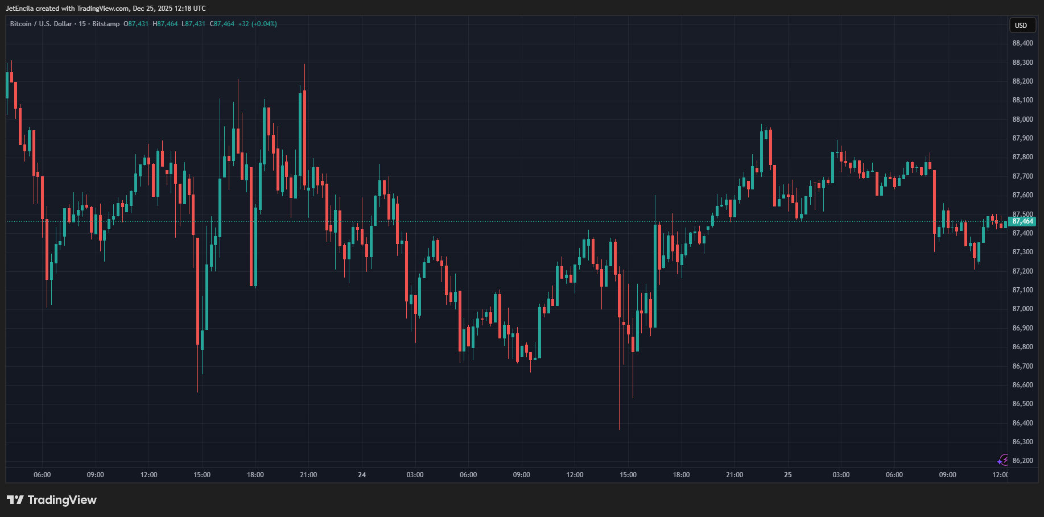The image size is (1044, 517).
Task: Click the 87,000 label on price axis
Action: tap(1022, 309)
